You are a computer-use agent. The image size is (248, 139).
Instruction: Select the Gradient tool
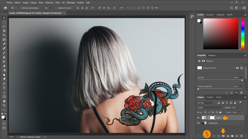coord(4,70)
